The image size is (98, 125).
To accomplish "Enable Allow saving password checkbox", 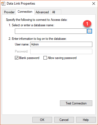I will [45, 58].
